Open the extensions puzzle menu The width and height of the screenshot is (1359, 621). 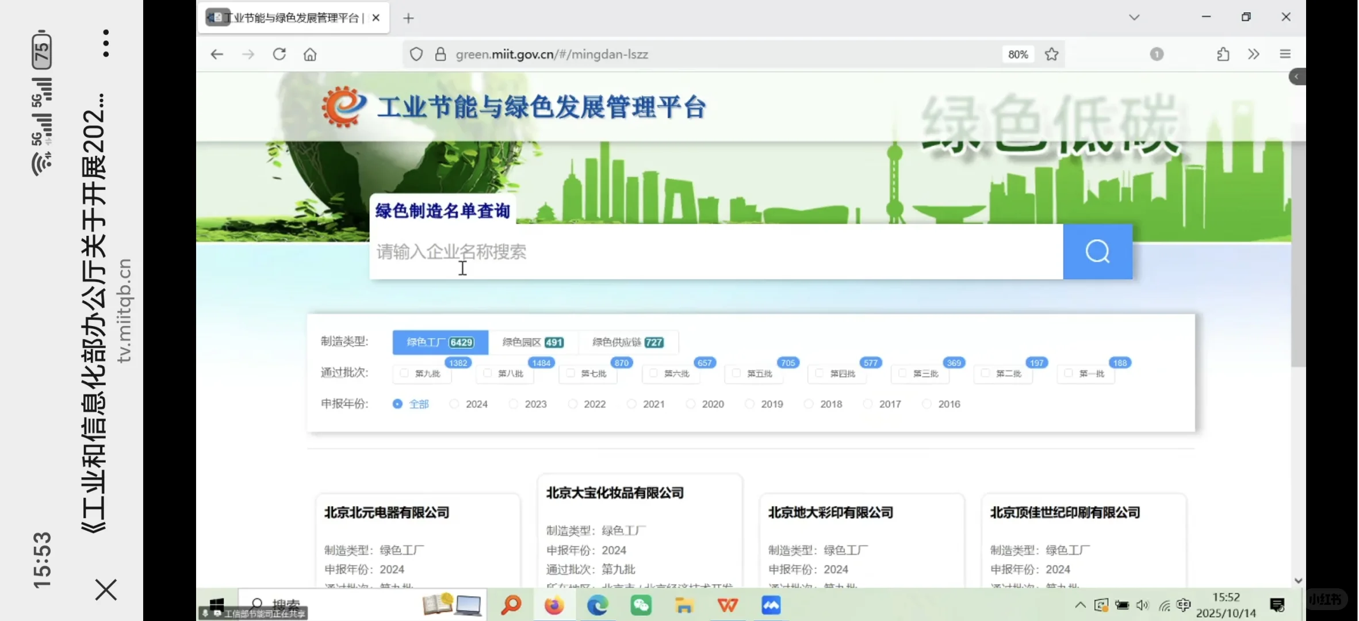point(1223,54)
